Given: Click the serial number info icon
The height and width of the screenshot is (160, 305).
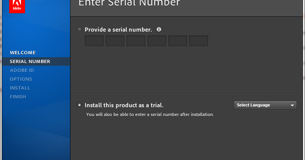Looking at the screenshot, I should pyautogui.click(x=159, y=29).
